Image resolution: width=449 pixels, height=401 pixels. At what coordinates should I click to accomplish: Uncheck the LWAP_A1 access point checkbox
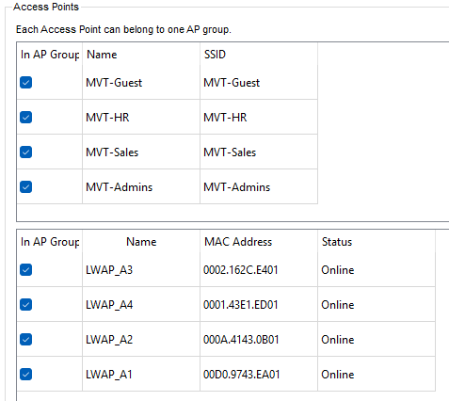[25, 375]
